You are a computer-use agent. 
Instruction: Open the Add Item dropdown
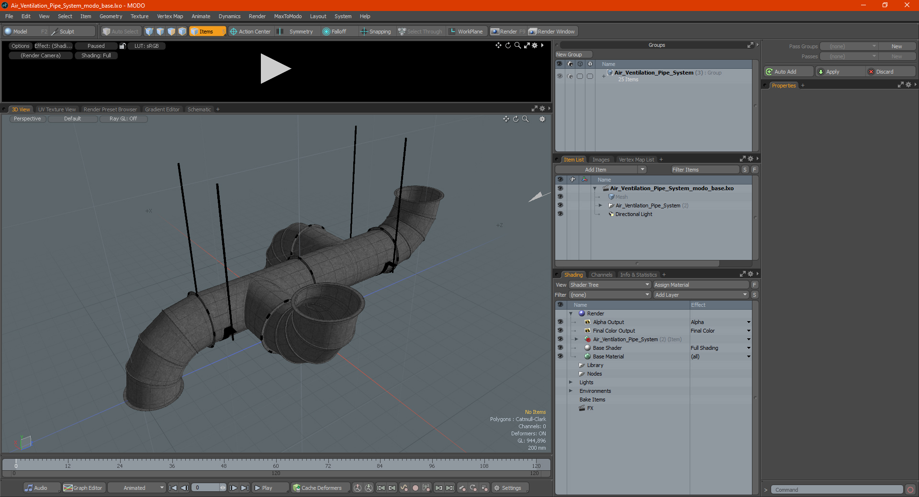[x=601, y=170]
